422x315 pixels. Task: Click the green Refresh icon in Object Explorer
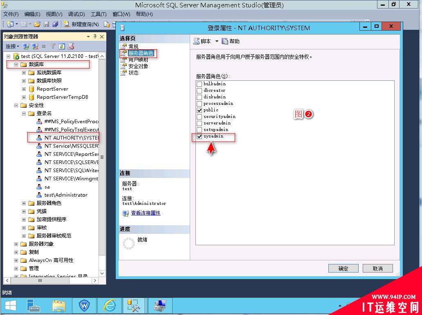pos(62,47)
